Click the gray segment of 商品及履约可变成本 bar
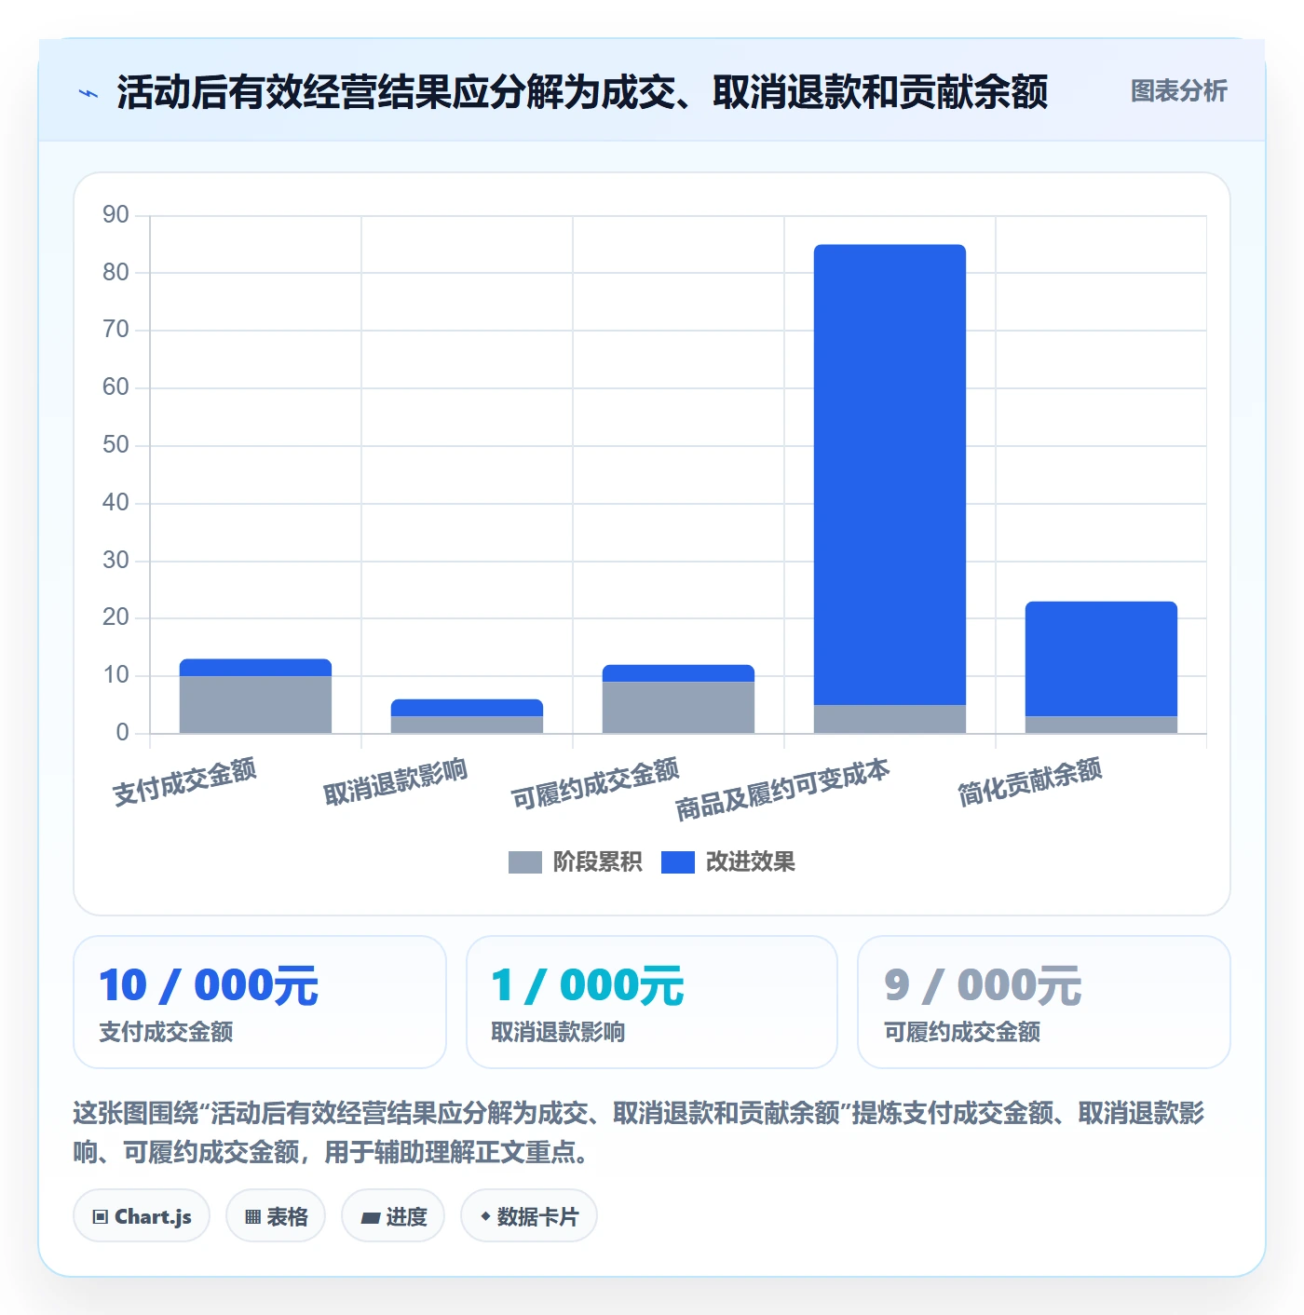This screenshot has width=1304, height=1315. click(x=890, y=719)
